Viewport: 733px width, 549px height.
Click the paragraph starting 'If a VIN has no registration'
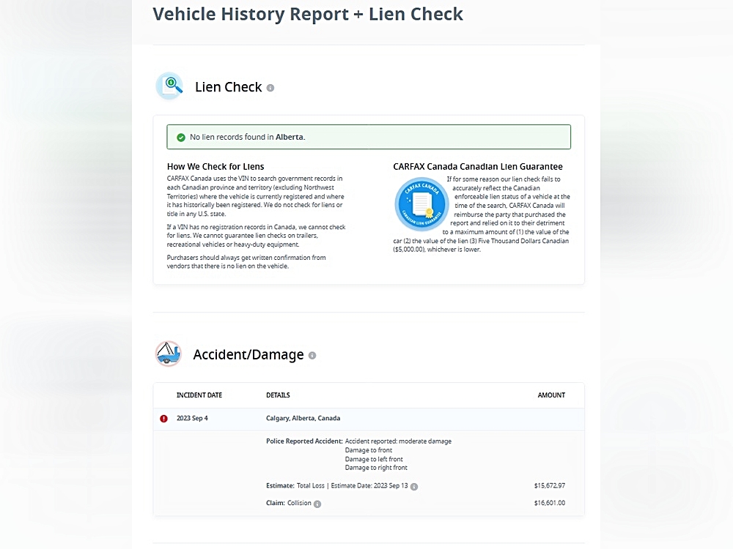click(256, 236)
